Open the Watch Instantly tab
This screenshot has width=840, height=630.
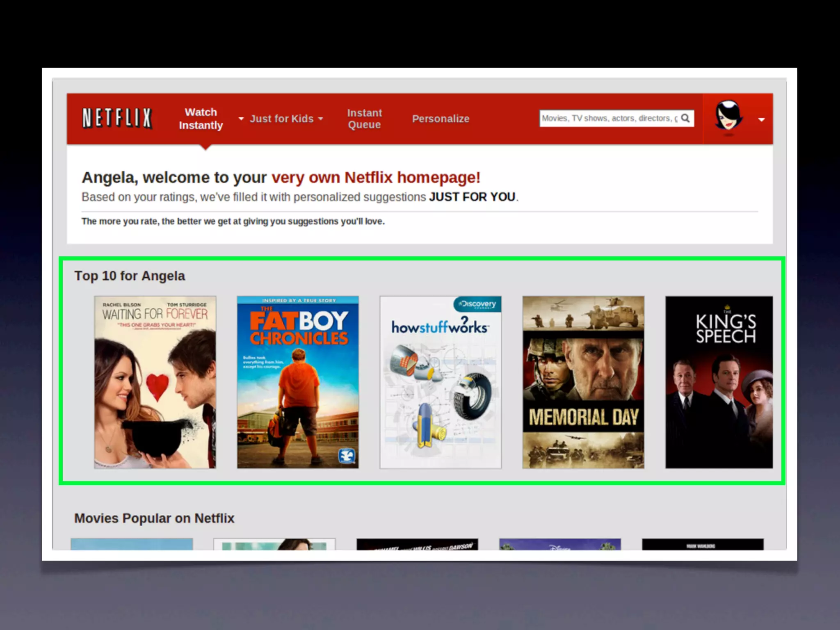(x=201, y=119)
